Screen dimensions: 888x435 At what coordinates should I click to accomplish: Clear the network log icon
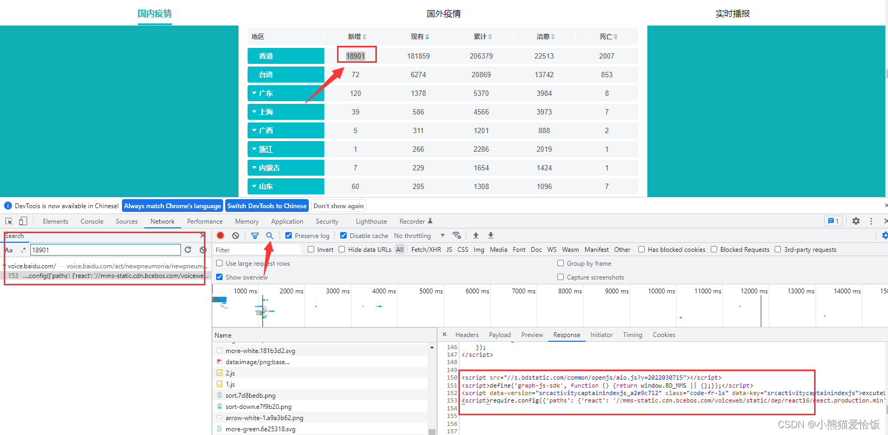(235, 235)
